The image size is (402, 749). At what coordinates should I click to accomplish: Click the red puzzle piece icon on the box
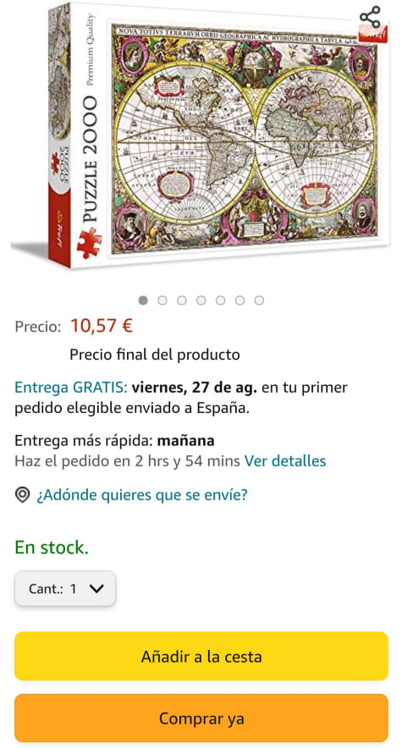tap(89, 243)
